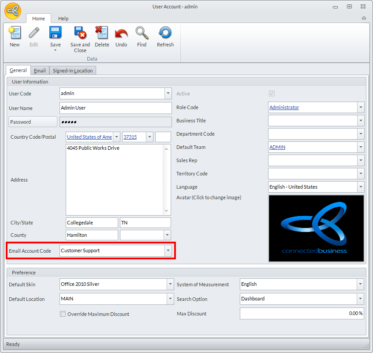Click the avatar image to change it
This screenshot has height=353, width=373.
pos(316,228)
